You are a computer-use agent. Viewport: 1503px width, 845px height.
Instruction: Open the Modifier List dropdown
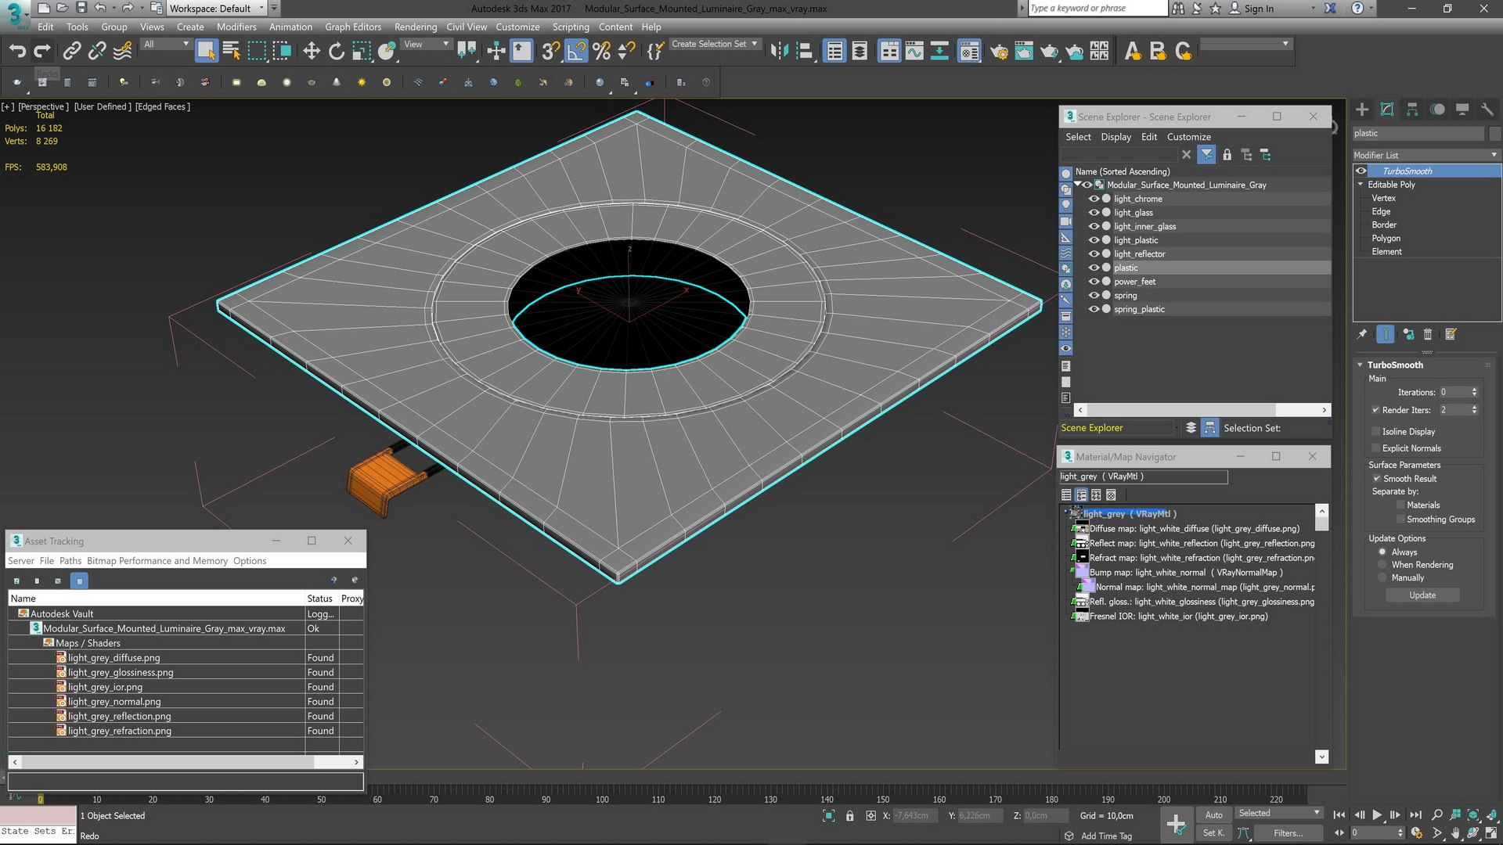(x=1425, y=155)
